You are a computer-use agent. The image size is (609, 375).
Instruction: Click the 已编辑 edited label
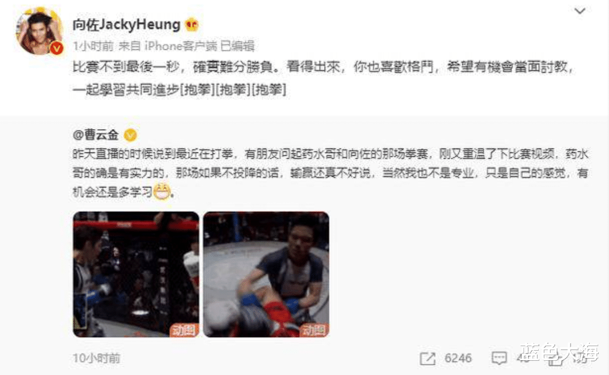pos(238,46)
